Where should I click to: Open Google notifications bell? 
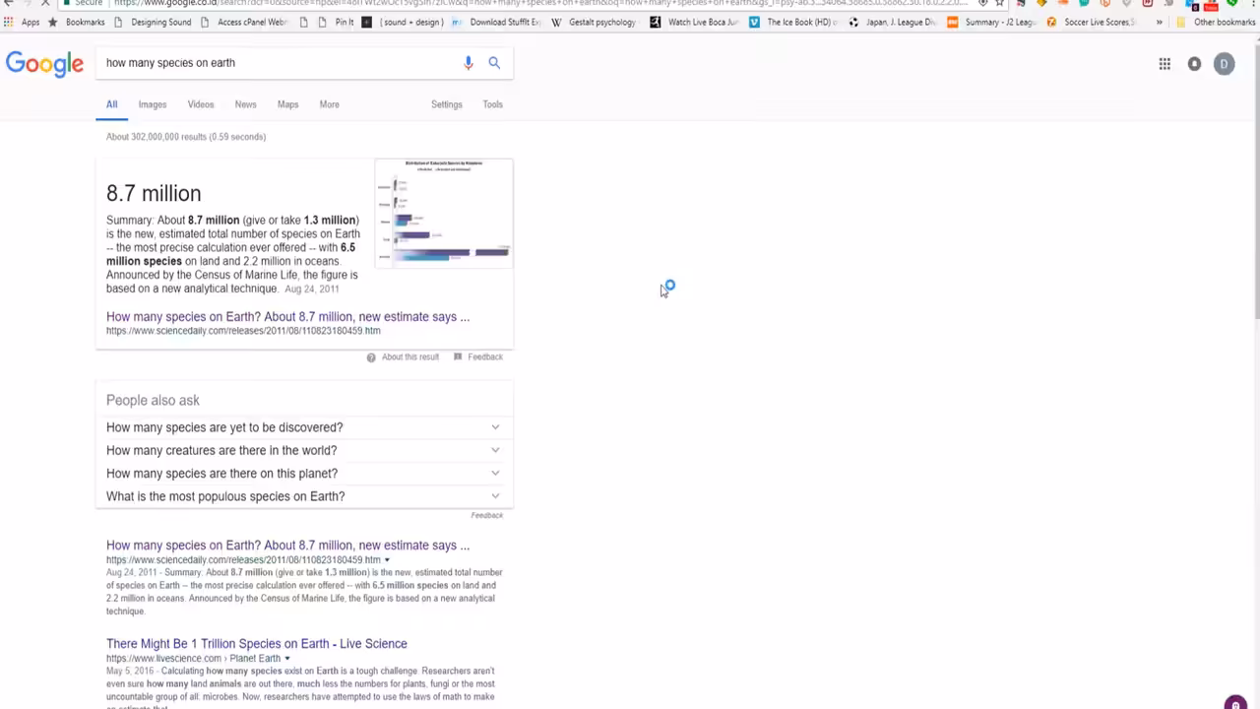coord(1194,64)
